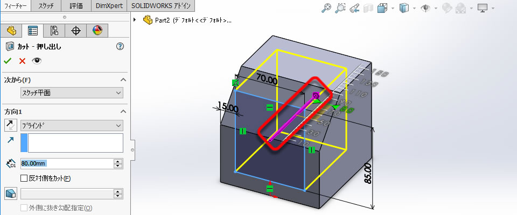Click the equal relation icon on the bottom sketch edge
The height and width of the screenshot is (215, 517).
[x=270, y=189]
